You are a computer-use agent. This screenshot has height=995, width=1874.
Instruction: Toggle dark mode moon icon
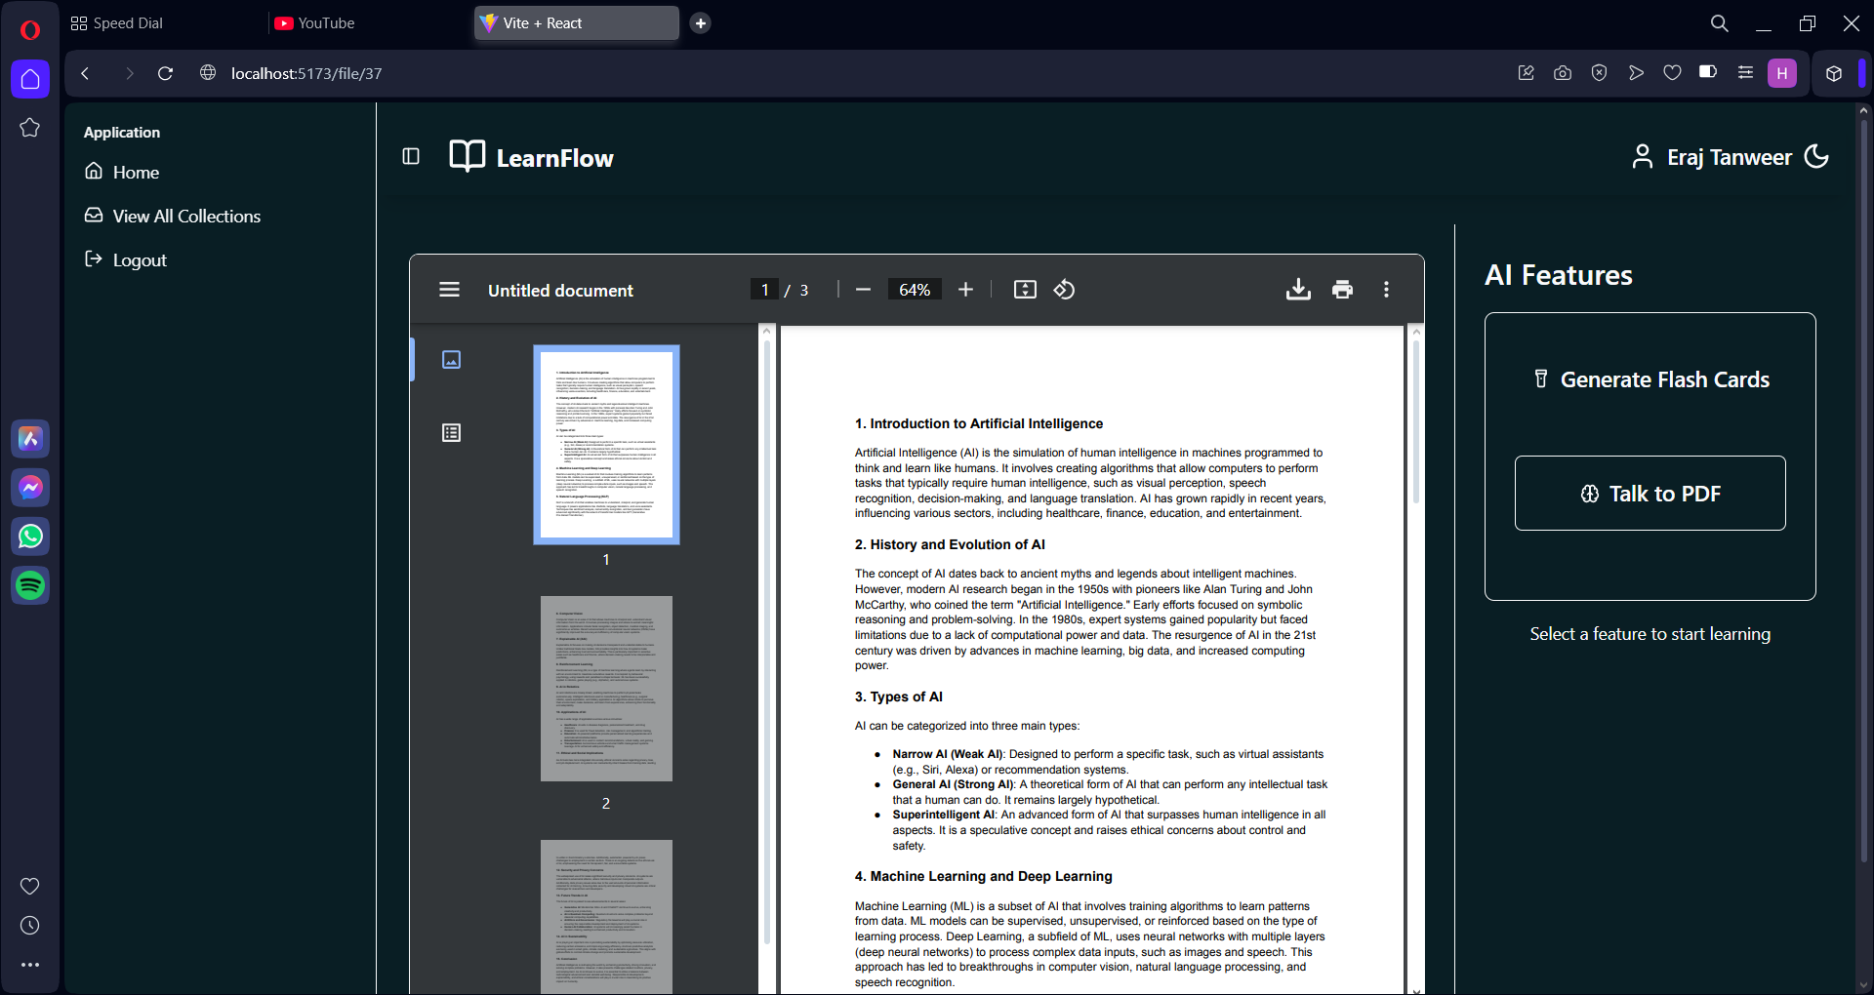tap(1816, 157)
